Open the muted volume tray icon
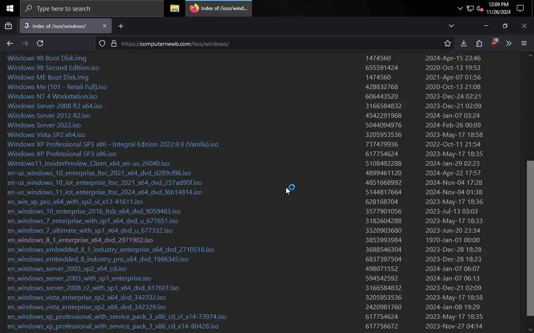Viewport: 534px width, 333px height. point(480,8)
